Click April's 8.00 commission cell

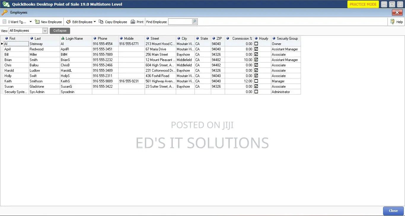click(239, 49)
